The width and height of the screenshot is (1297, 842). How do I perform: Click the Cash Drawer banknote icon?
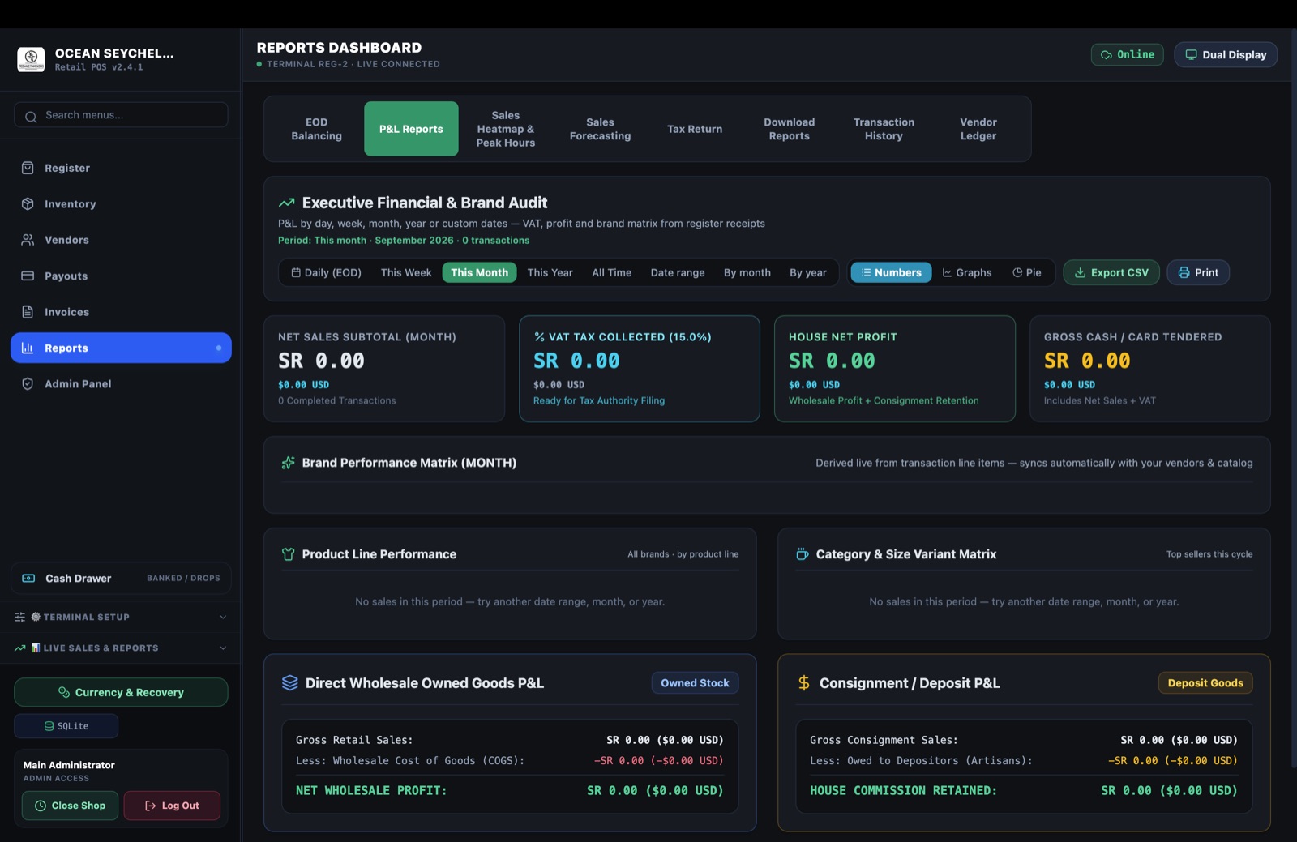(x=28, y=578)
